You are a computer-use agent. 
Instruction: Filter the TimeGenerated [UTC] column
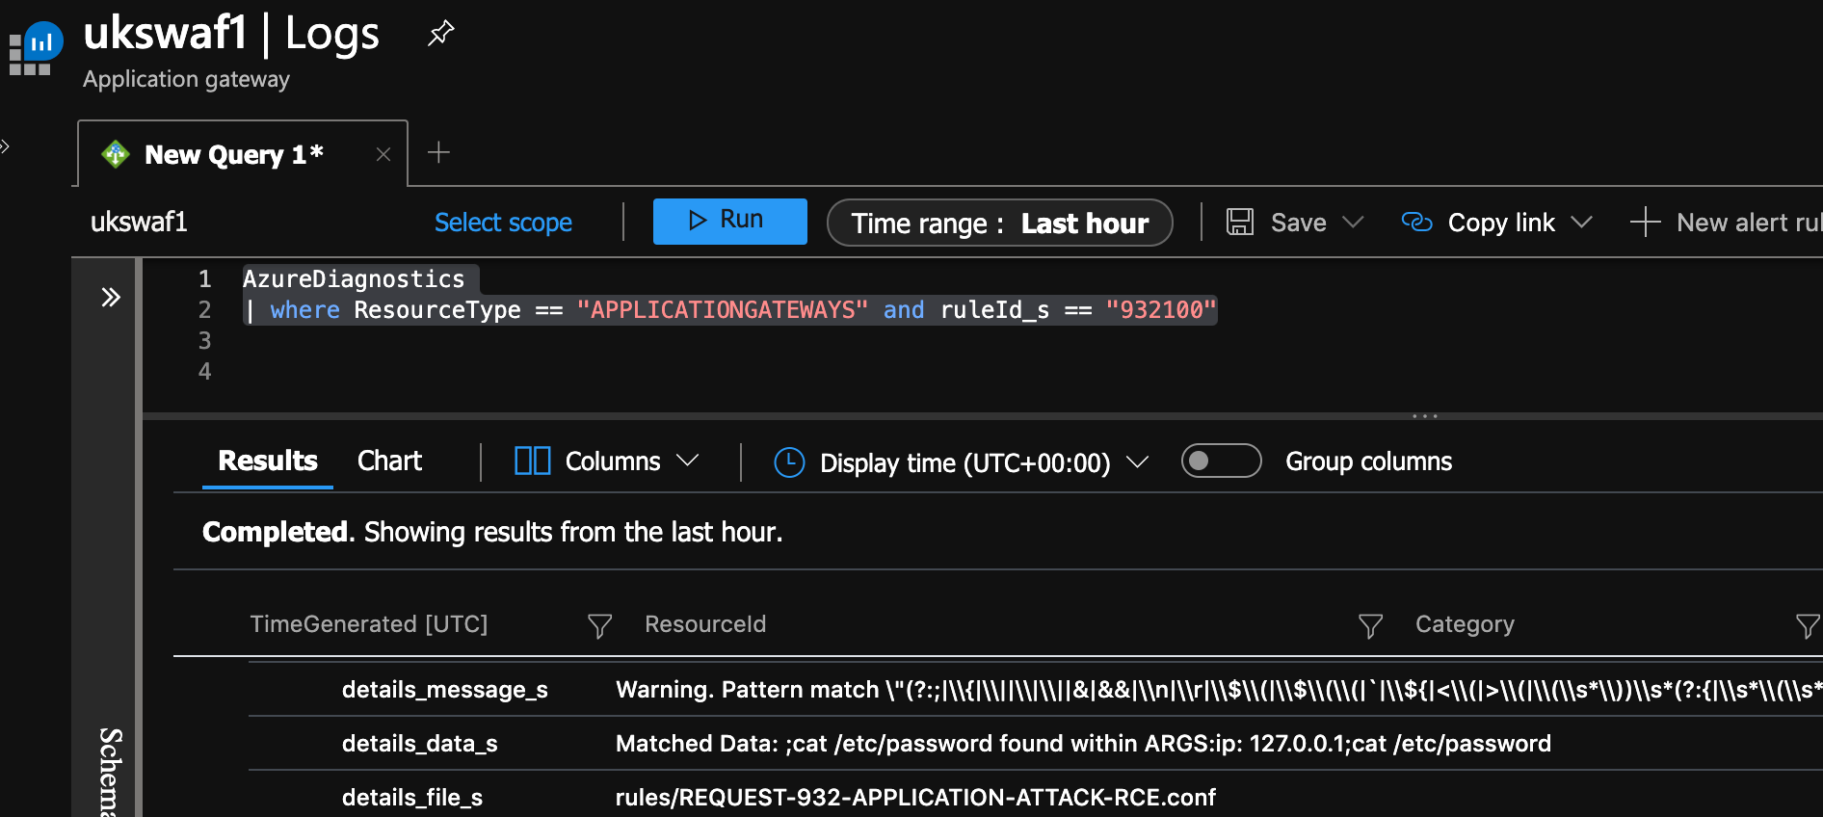coord(599,626)
